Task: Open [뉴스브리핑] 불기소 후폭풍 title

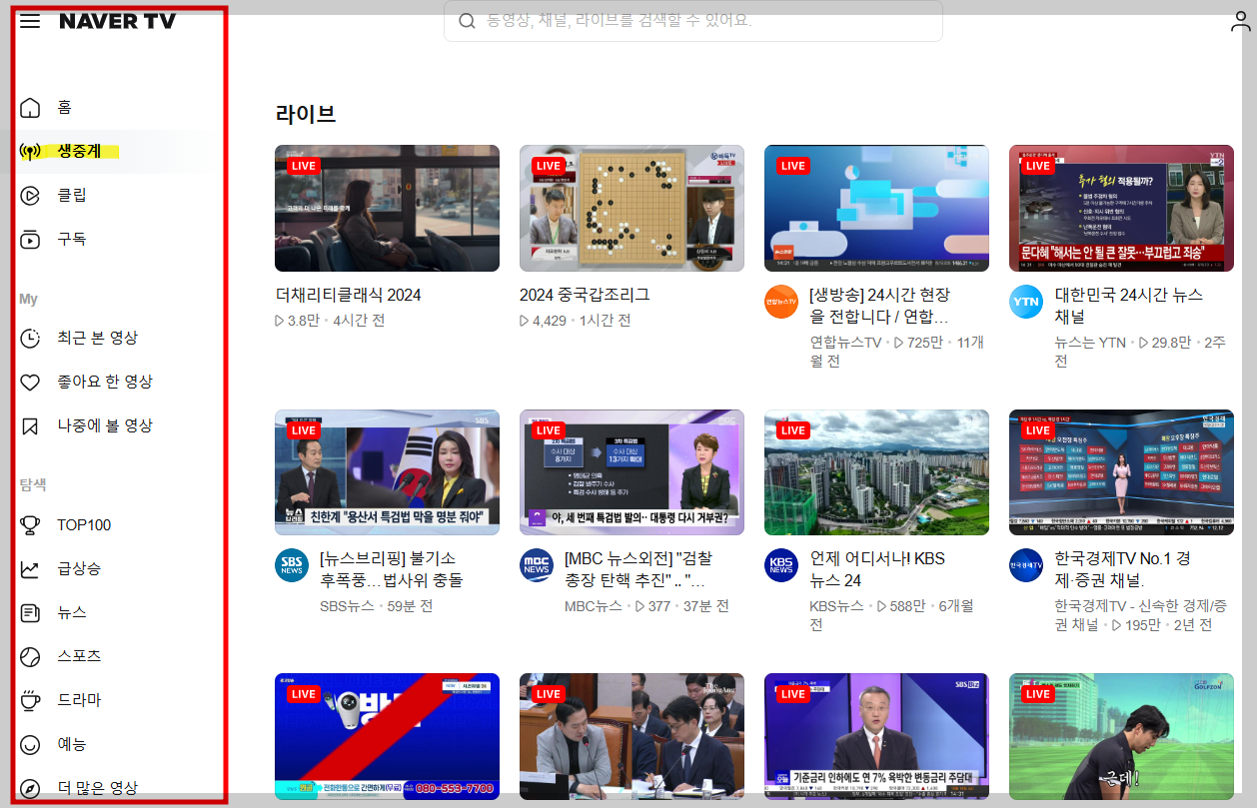Action: (391, 569)
